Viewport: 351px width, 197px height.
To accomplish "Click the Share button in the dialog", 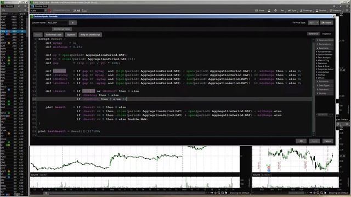I will click(327, 22).
